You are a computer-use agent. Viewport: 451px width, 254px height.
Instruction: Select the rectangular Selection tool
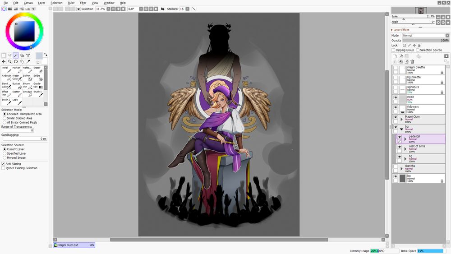pos(4,55)
